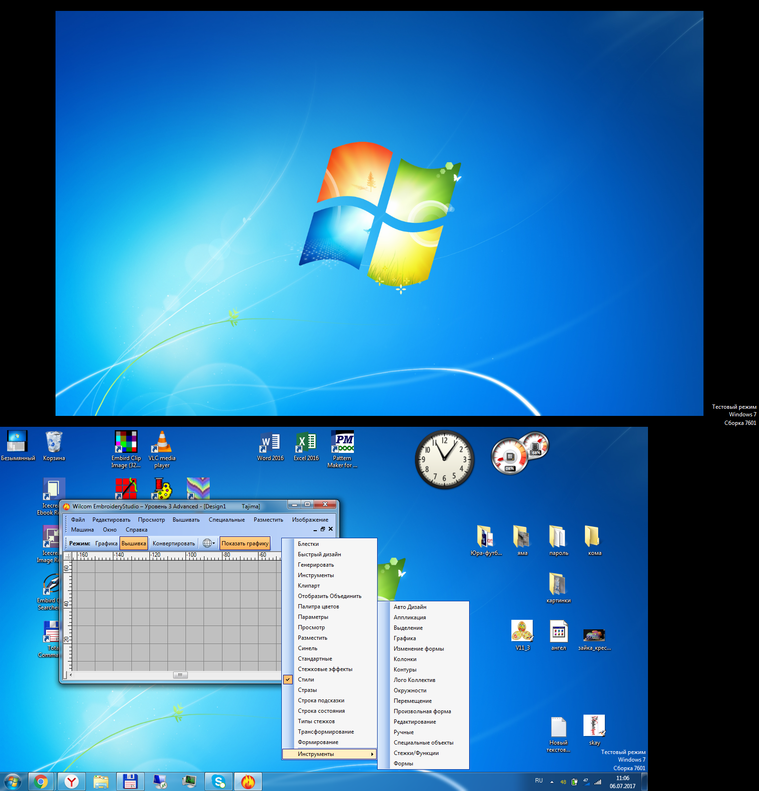Toggle the Блестки toolbar in the list
Image resolution: width=759 pixels, height=791 pixels.
[330, 544]
